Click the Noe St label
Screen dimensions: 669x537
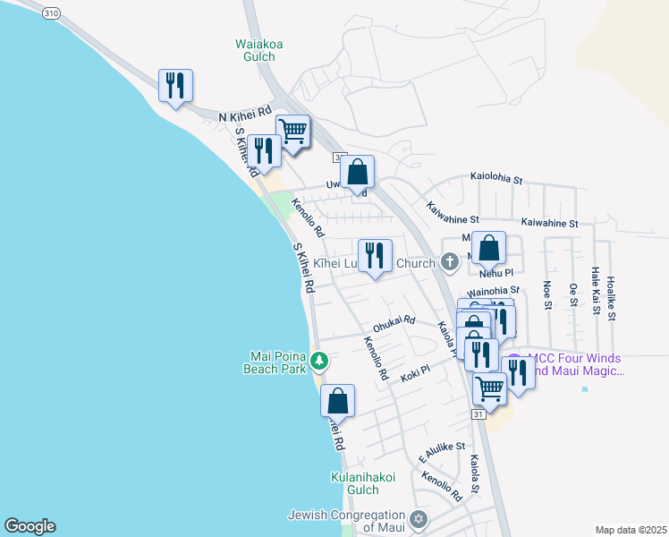click(x=547, y=294)
